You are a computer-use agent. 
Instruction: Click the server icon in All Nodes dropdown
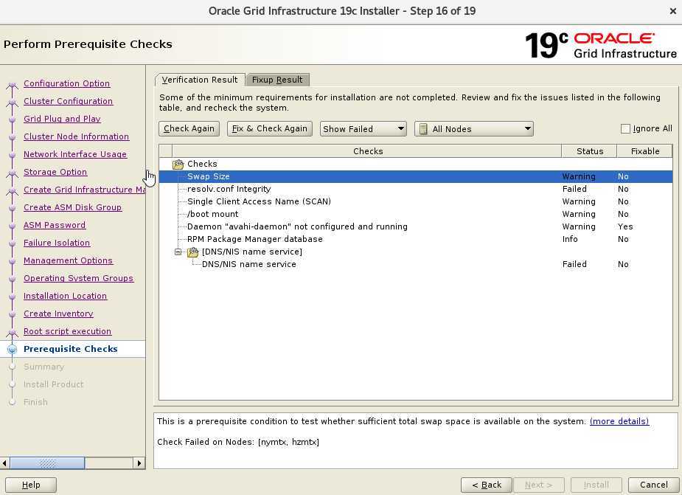(x=423, y=129)
